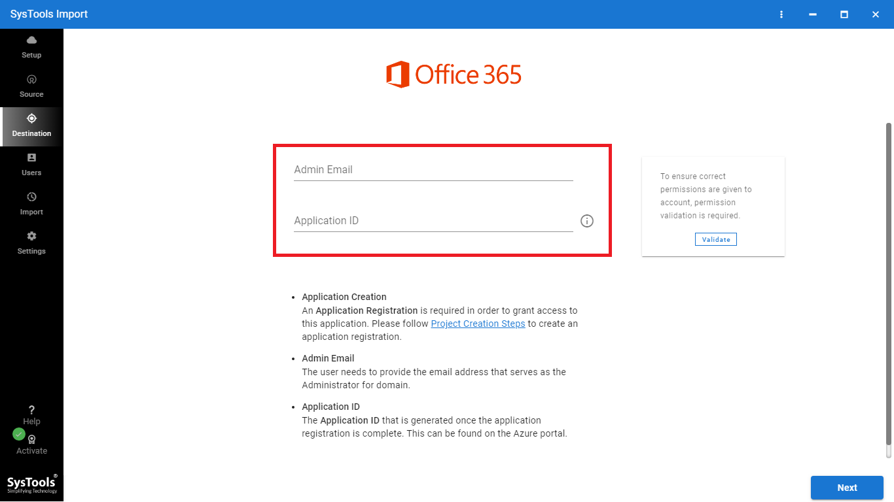Focus the Admin Email field
The height and width of the screenshot is (502, 894).
click(433, 170)
